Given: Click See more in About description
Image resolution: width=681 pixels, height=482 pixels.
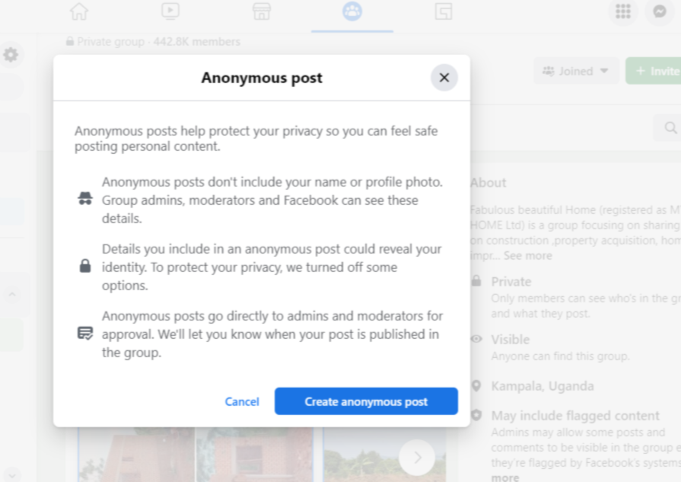Looking at the screenshot, I should tap(528, 256).
